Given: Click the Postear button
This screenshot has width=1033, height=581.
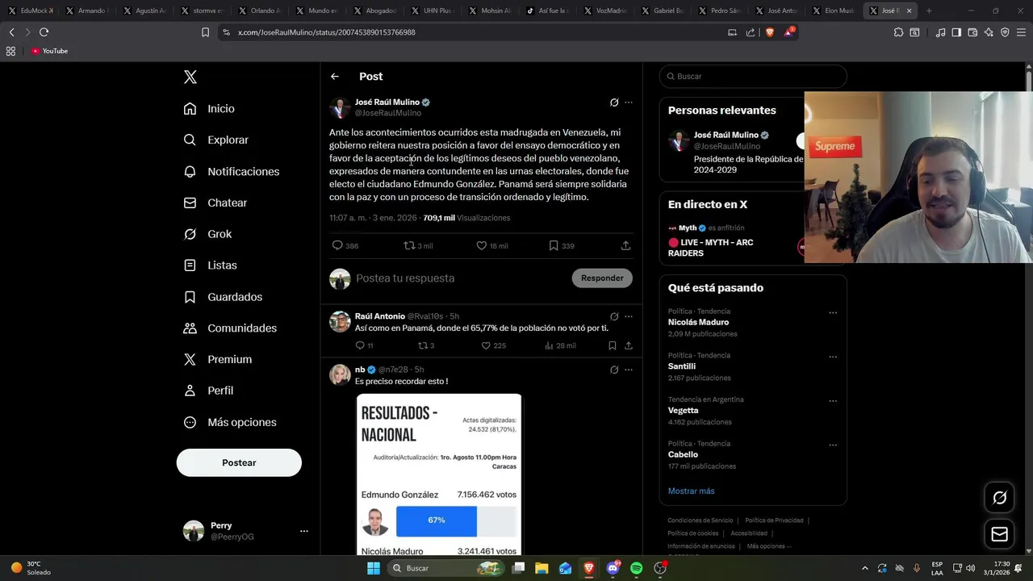Looking at the screenshot, I should [239, 462].
